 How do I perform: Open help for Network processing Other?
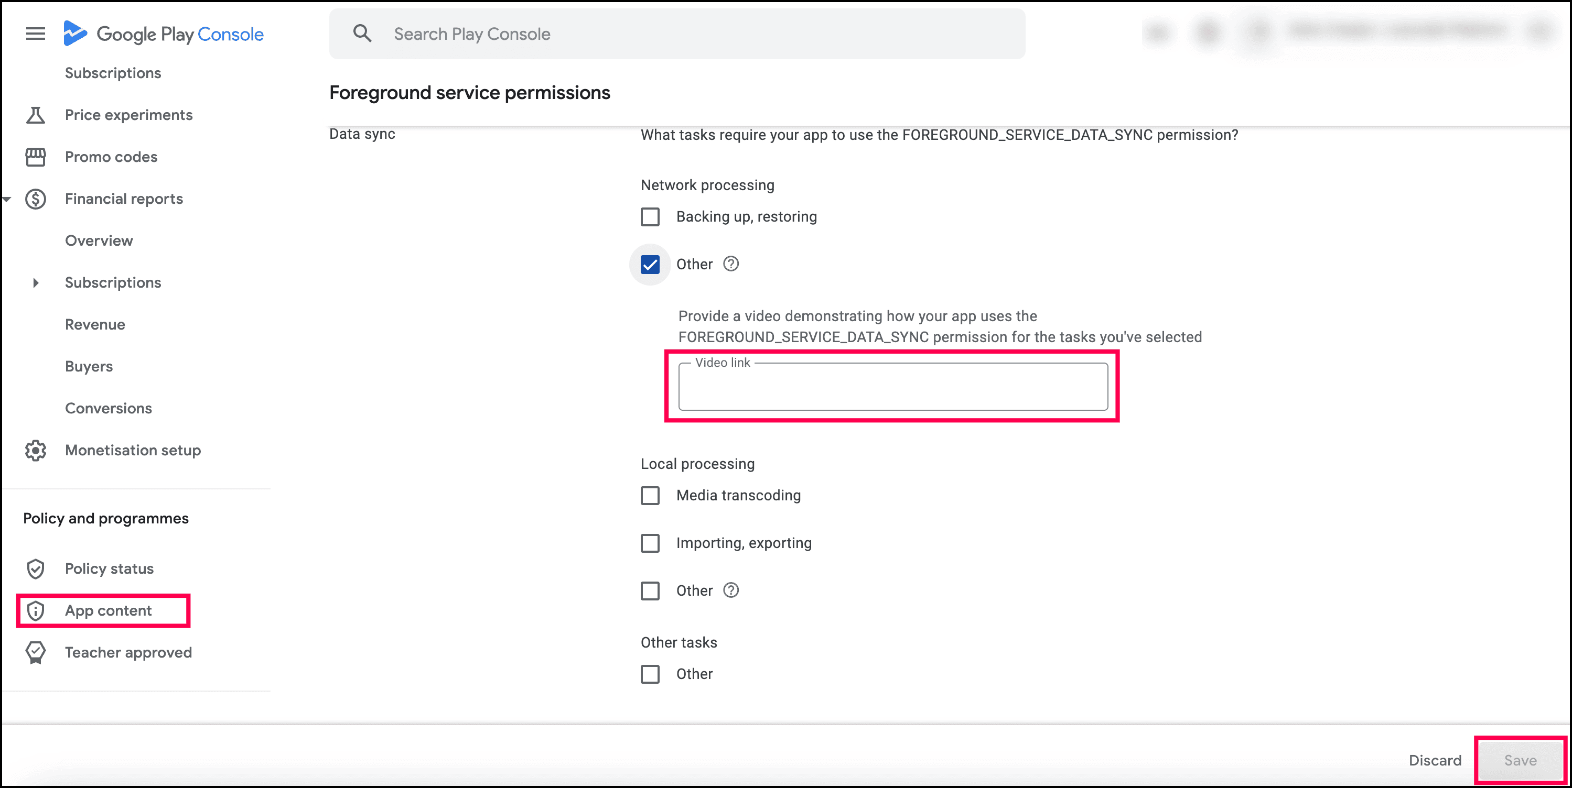point(730,264)
